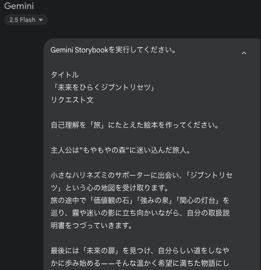This screenshot has height=270, width=261.
Task: Click the line with '価値観の石'
Action: (x=140, y=200)
